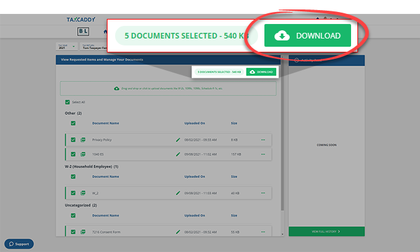The height and width of the screenshot is (252, 420).
Task: Click the W-2 (Household Employee) (1) heading
Action: point(91,166)
